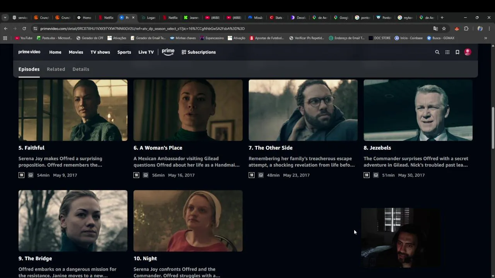Open the Watchlist bookmark icon
Image resolution: width=495 pixels, height=278 pixels.
tap(457, 52)
